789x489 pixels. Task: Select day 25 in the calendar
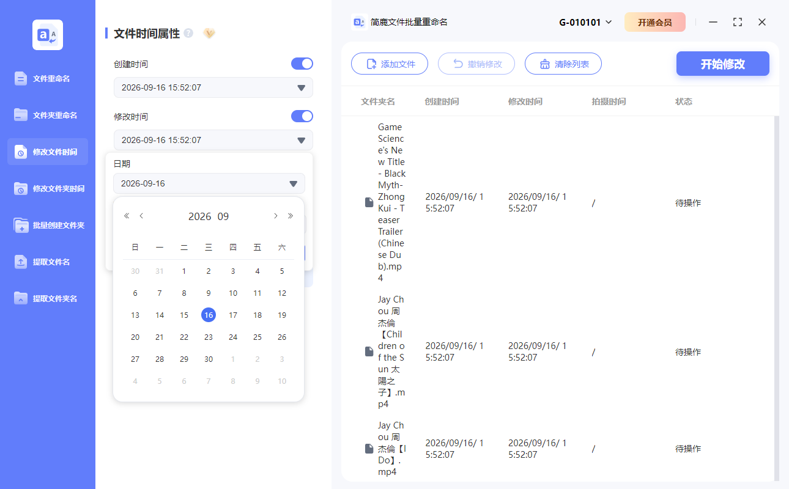pyautogui.click(x=257, y=337)
